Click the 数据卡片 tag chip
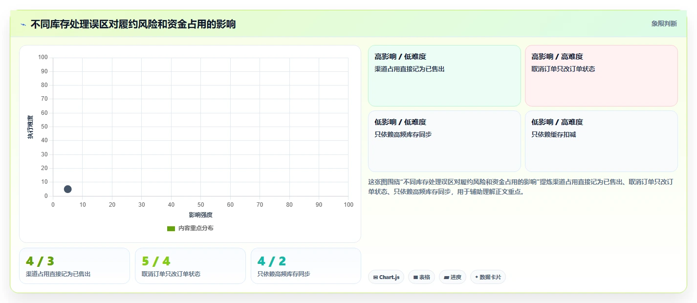 (488, 277)
